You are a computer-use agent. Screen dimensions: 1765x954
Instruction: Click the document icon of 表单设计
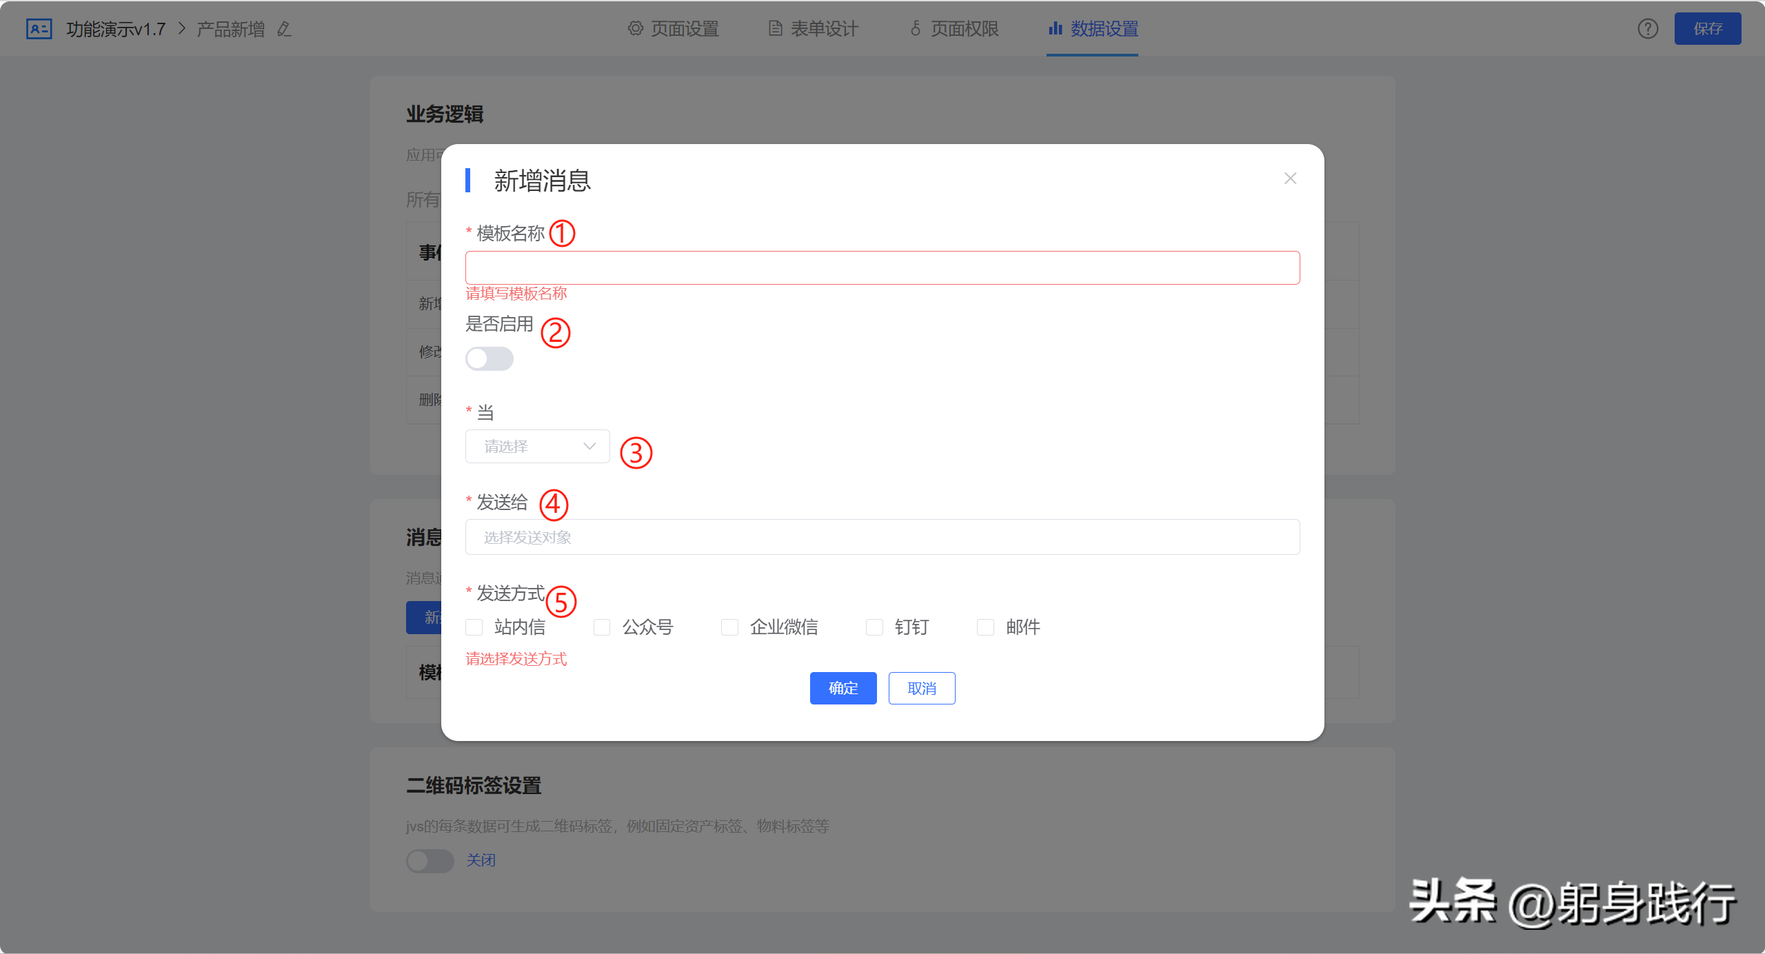(x=776, y=28)
